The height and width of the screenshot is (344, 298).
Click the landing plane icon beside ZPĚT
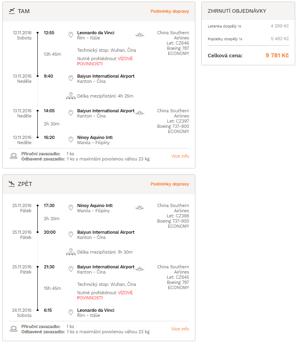click(x=12, y=184)
